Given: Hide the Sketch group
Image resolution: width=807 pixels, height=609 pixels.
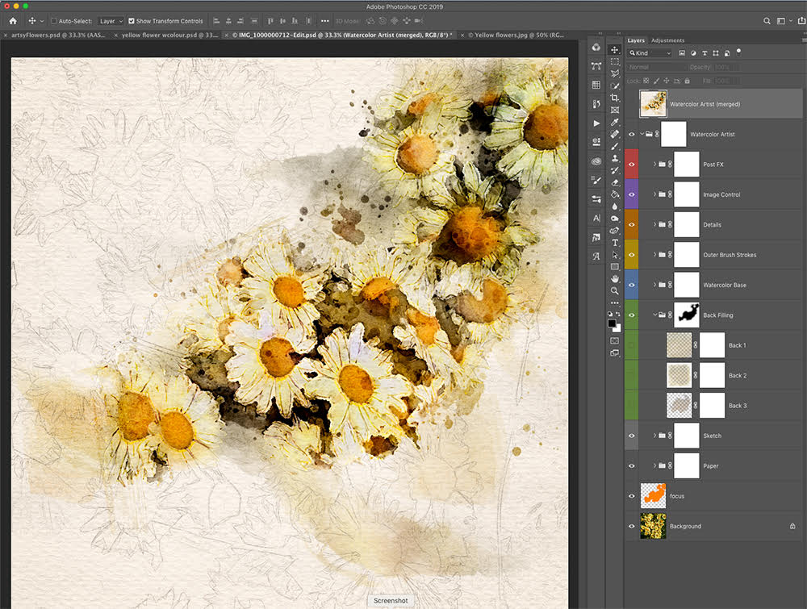Looking at the screenshot, I should pos(632,436).
